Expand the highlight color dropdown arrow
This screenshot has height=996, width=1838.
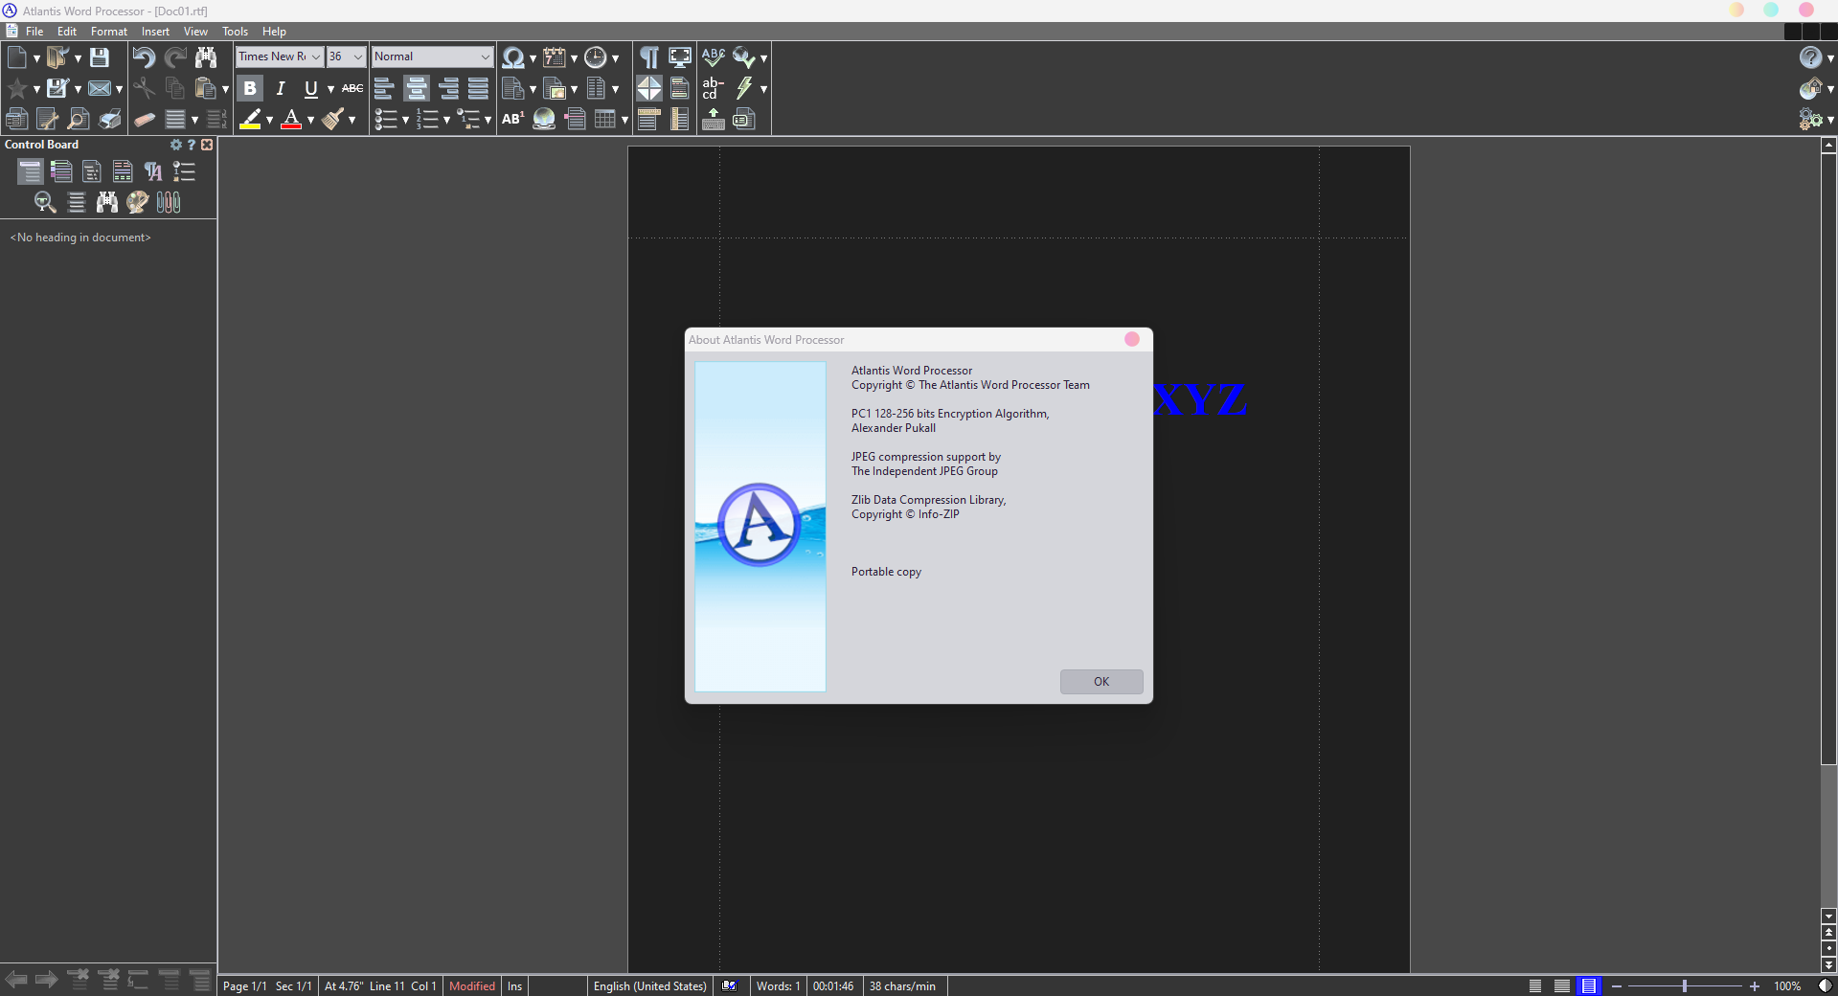269,121
